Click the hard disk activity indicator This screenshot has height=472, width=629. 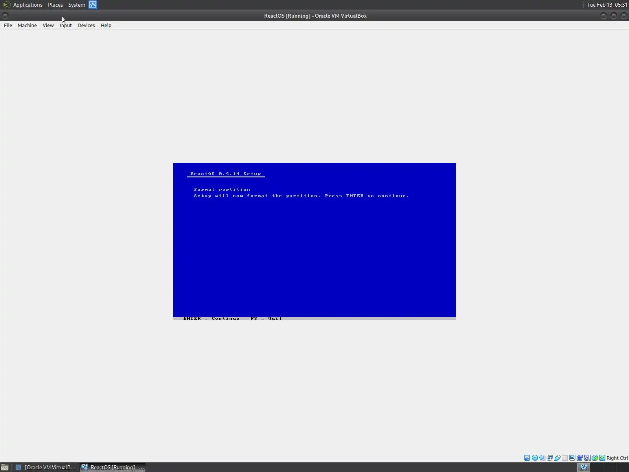pyautogui.click(x=527, y=458)
